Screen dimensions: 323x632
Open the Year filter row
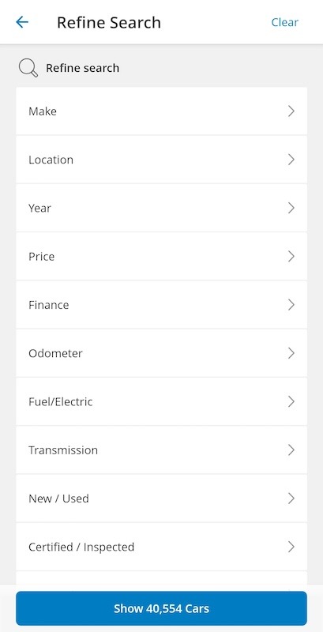161,208
